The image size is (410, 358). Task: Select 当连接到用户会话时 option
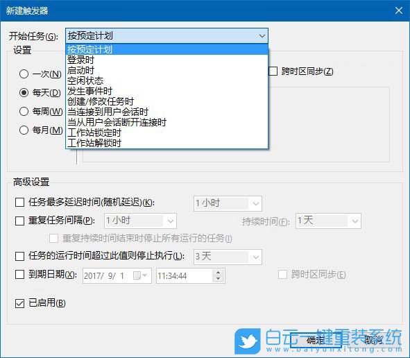click(166, 112)
